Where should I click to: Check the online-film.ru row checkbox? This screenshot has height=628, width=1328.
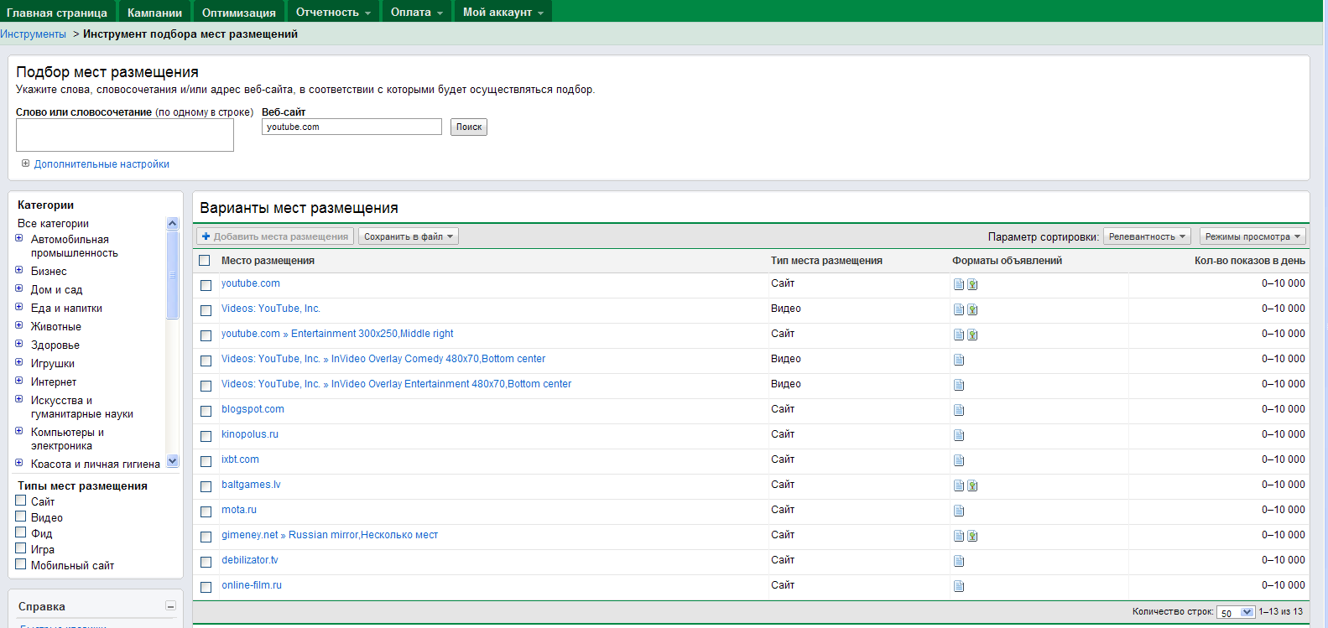pyautogui.click(x=206, y=587)
